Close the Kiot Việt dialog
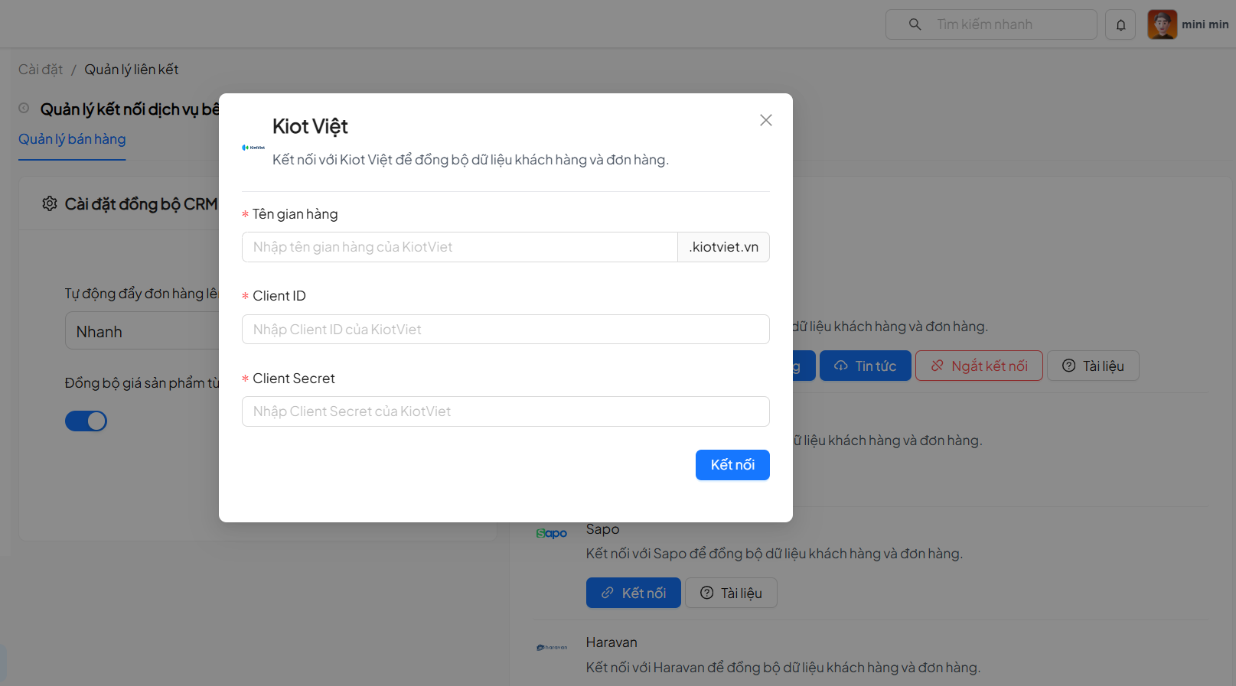Image resolution: width=1236 pixels, height=686 pixels. [x=765, y=120]
